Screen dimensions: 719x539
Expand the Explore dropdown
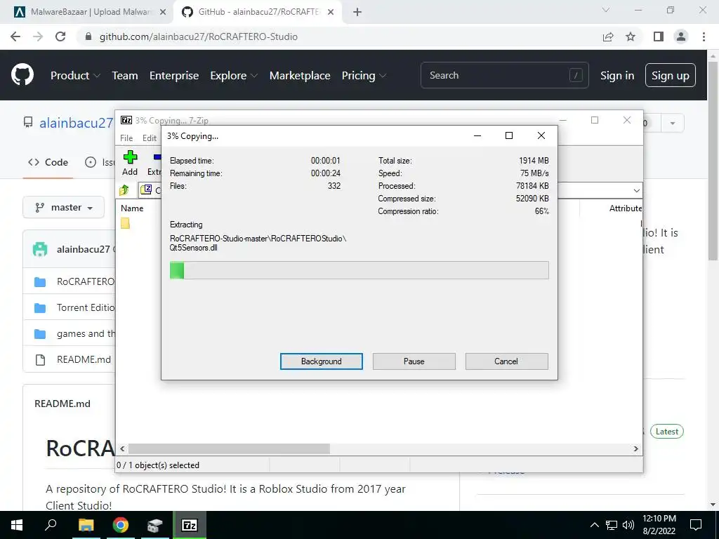(234, 76)
